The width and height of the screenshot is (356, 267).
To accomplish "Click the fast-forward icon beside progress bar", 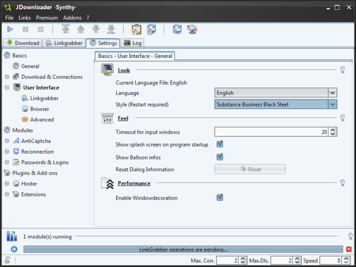I will click(x=14, y=249).
